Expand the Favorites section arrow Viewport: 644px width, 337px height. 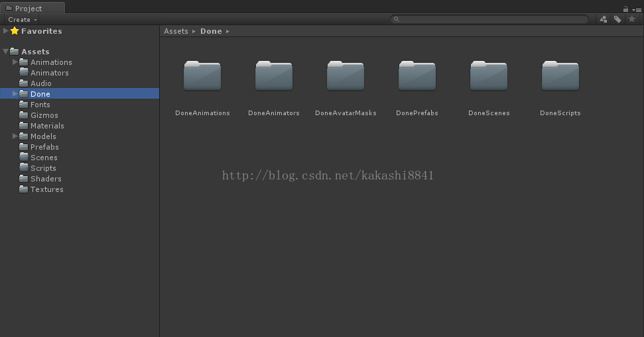point(6,30)
